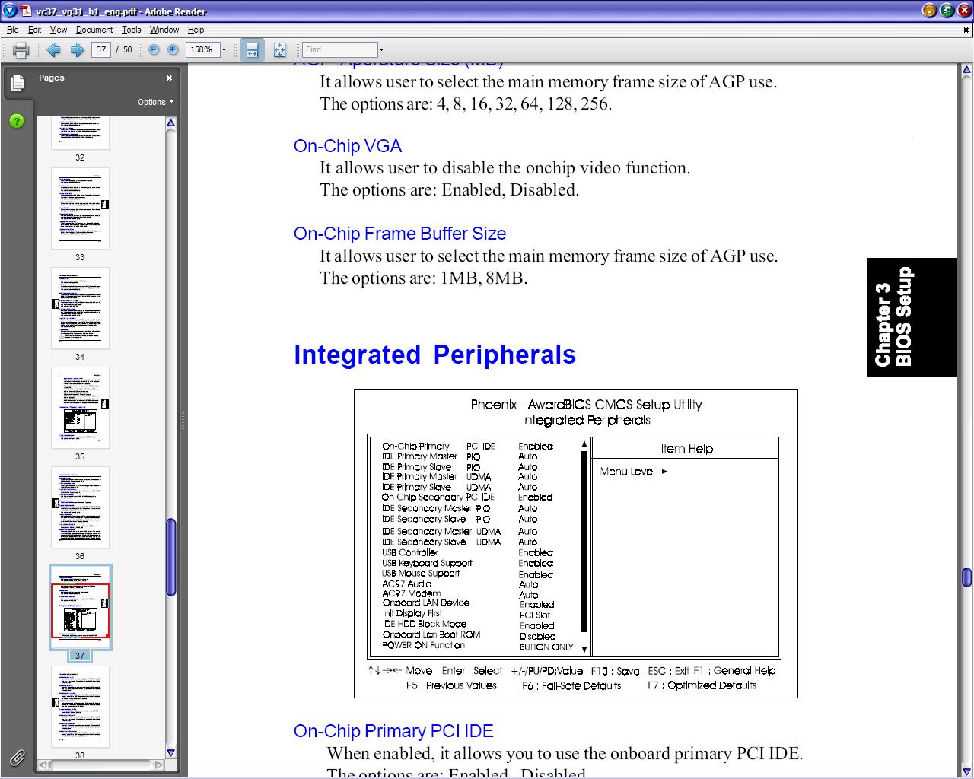Click the On-Chip Frame Buffer Size heading

[399, 234]
